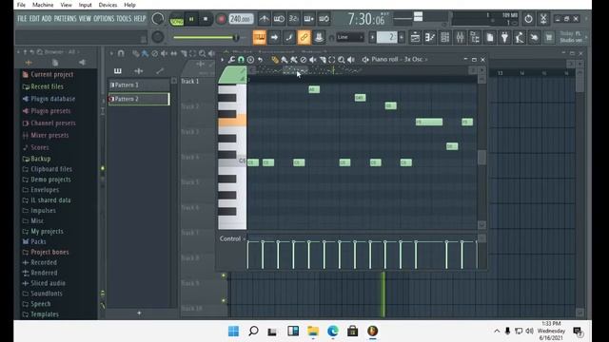
Task: Click the Piano roll wrench tools icon
Action: pyautogui.click(x=231, y=60)
